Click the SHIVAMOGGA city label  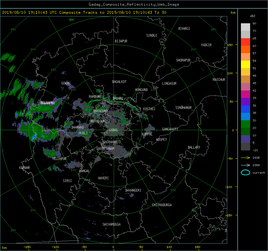(x=111, y=224)
